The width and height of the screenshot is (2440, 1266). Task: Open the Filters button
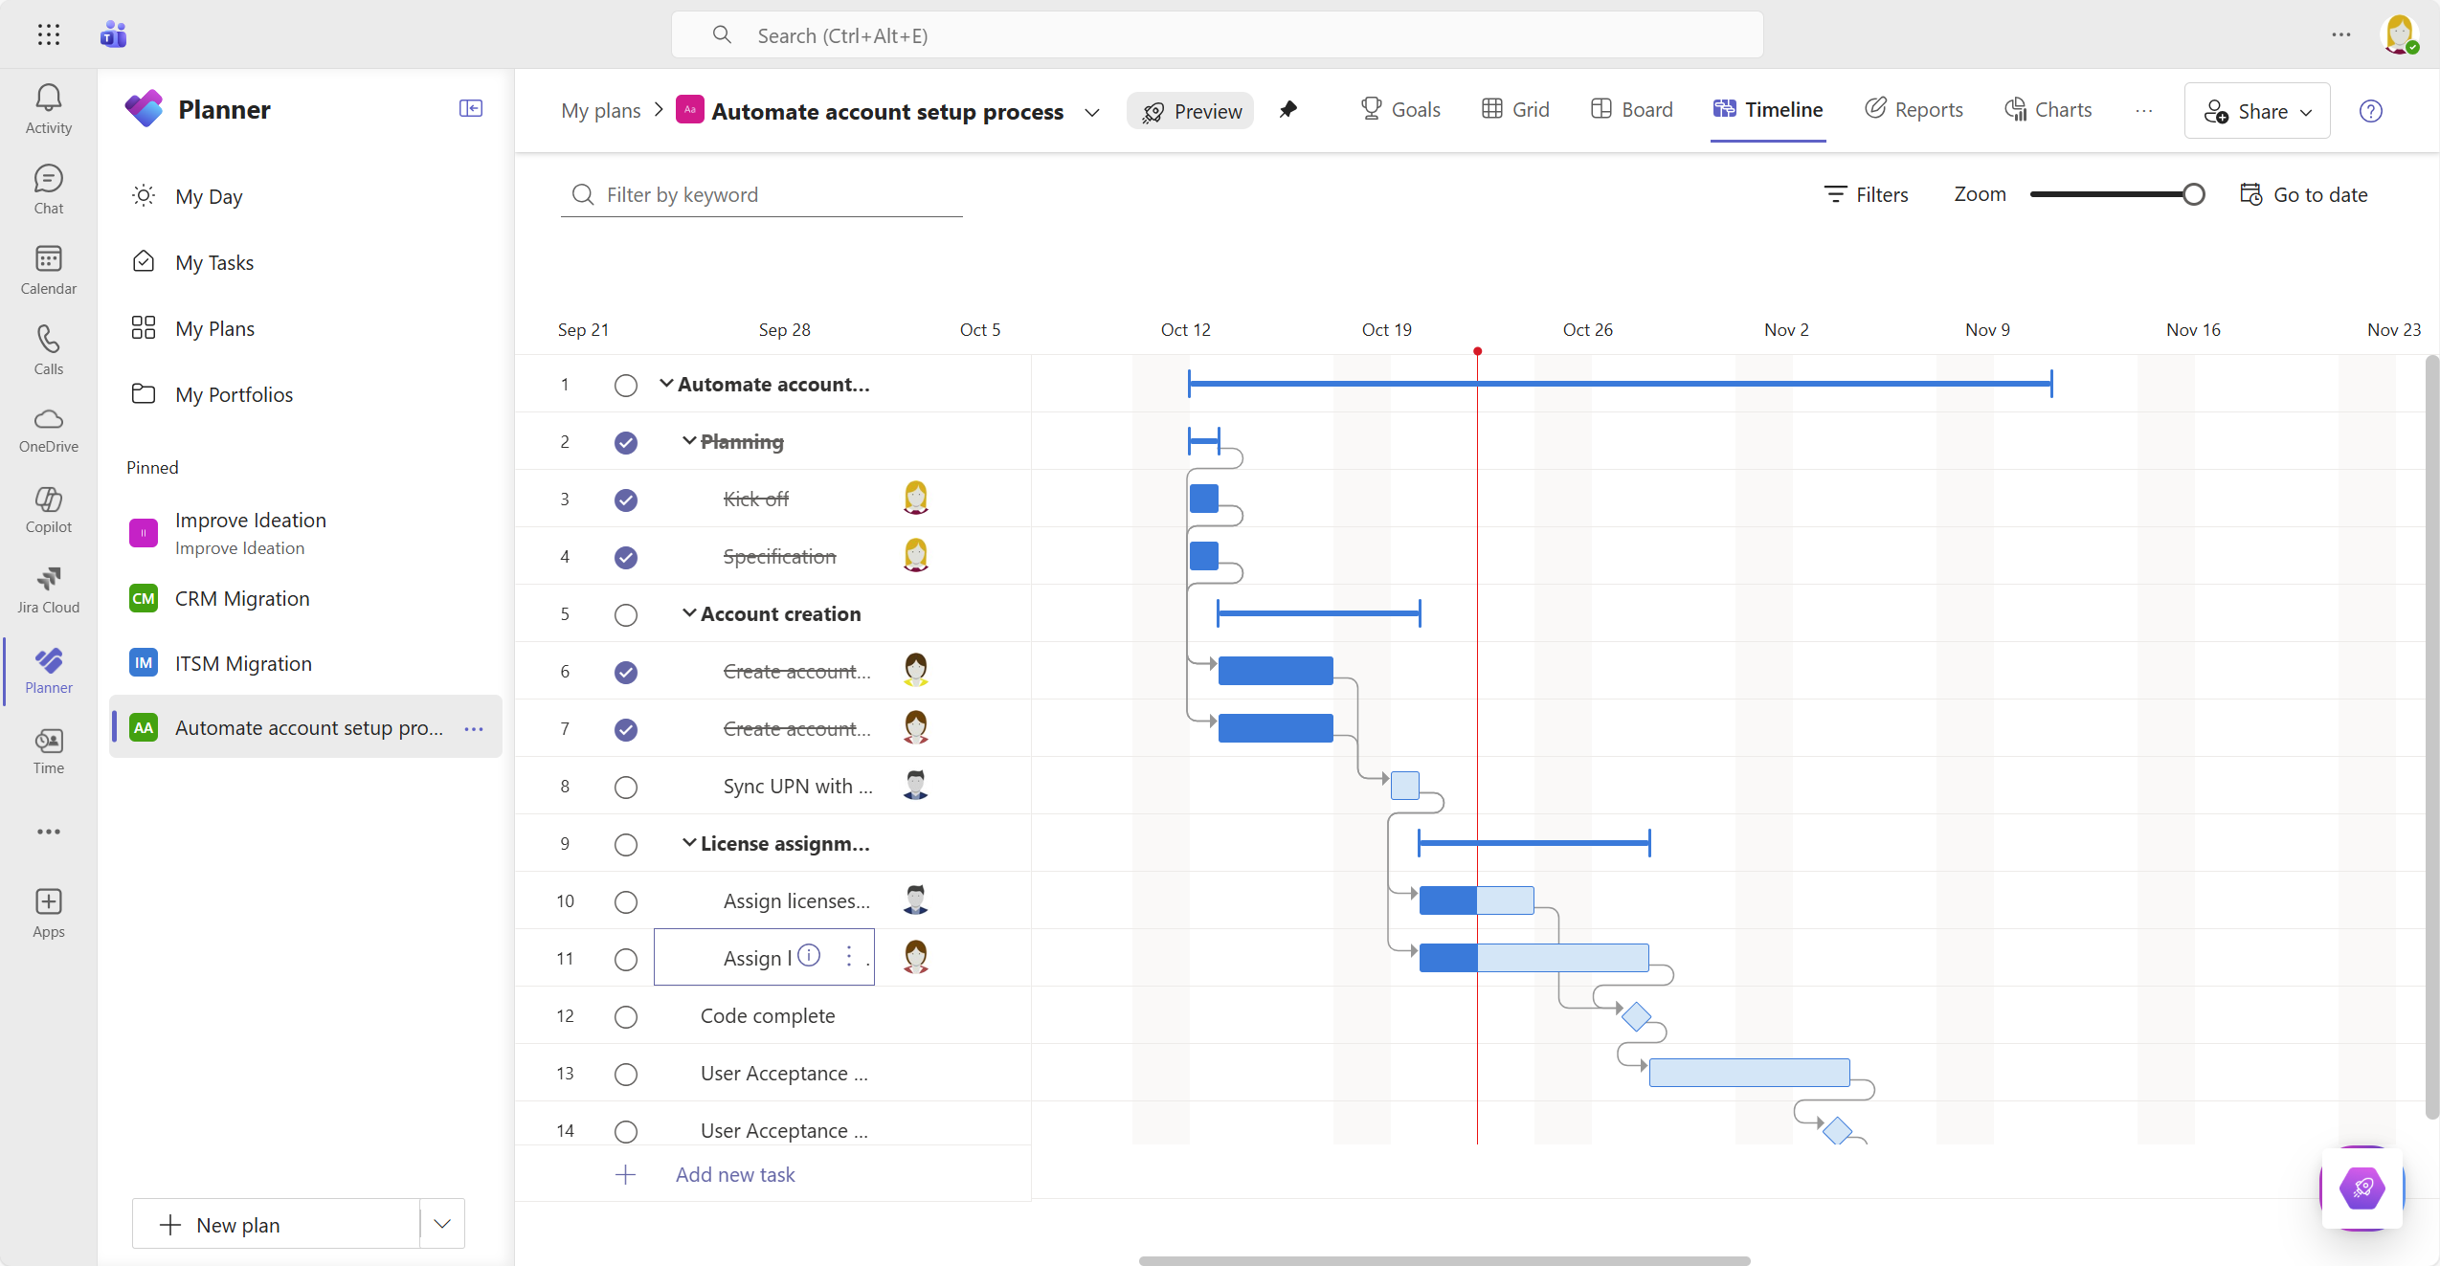(x=1866, y=194)
